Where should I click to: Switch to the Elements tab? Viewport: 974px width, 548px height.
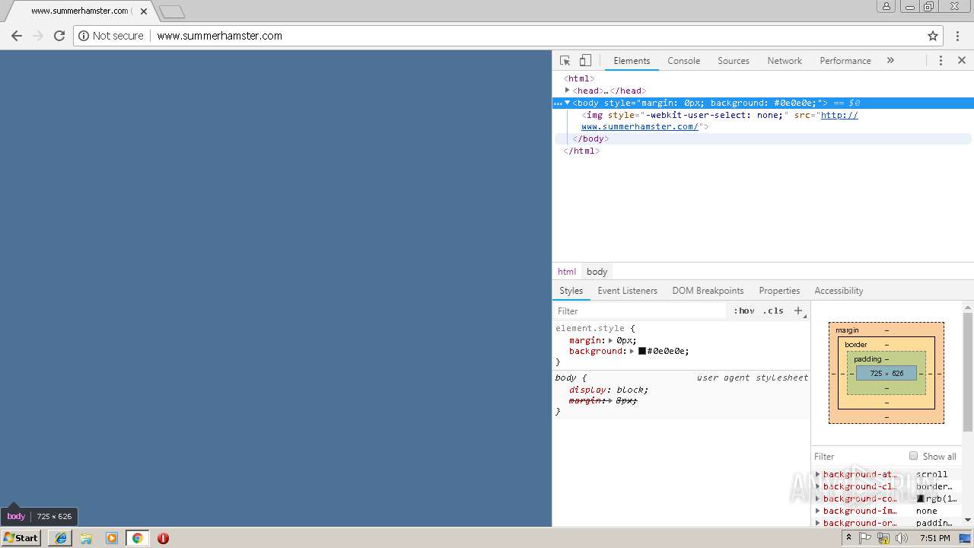tap(632, 61)
